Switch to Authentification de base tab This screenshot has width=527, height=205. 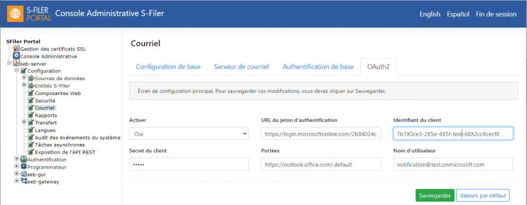[318, 66]
